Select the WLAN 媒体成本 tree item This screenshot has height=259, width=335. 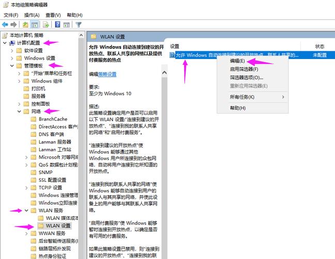coord(62,218)
